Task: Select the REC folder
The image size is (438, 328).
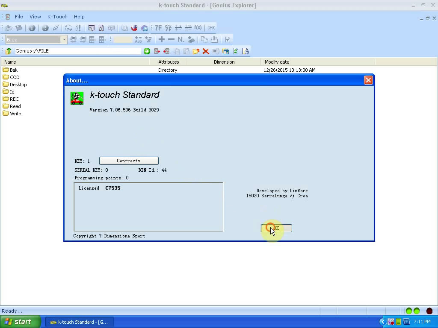Action: (x=11, y=99)
